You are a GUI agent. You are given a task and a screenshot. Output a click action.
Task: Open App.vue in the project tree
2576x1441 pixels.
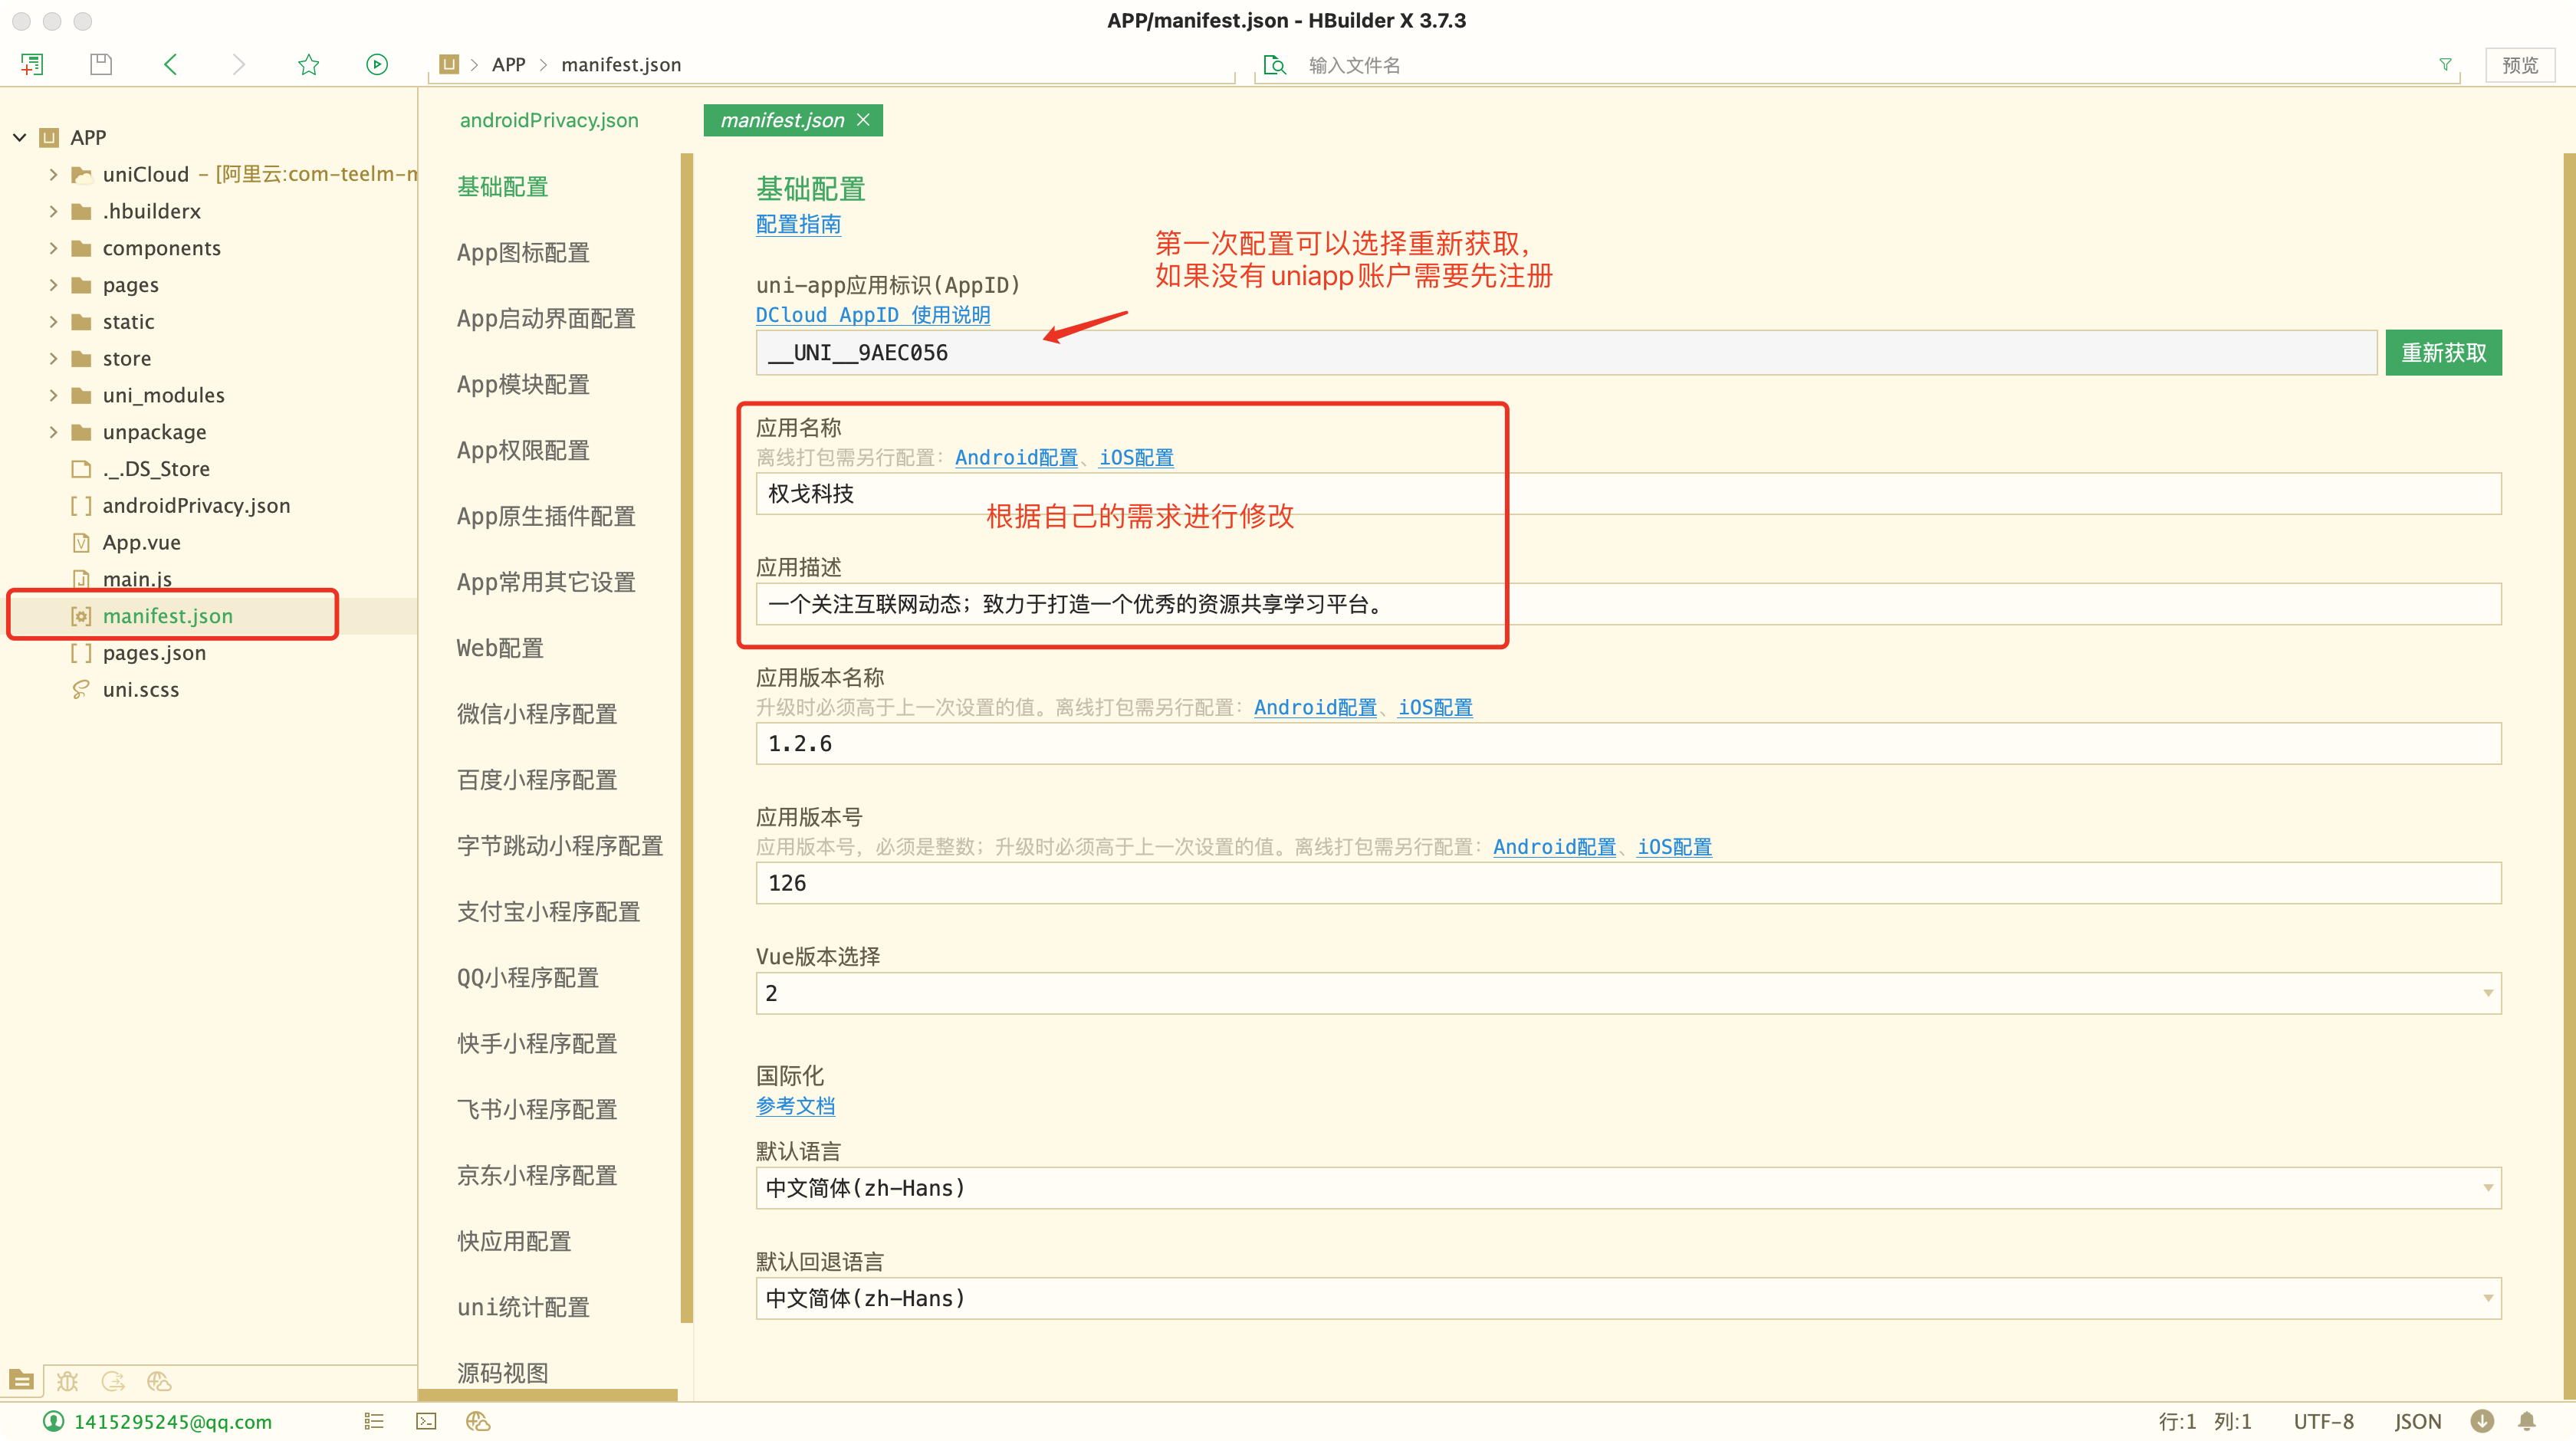tap(141, 542)
